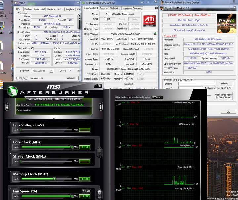Viewport: 238px width, 200px height.
Task: Open the Caches tab in CPU-Z
Action: tap(28, 9)
